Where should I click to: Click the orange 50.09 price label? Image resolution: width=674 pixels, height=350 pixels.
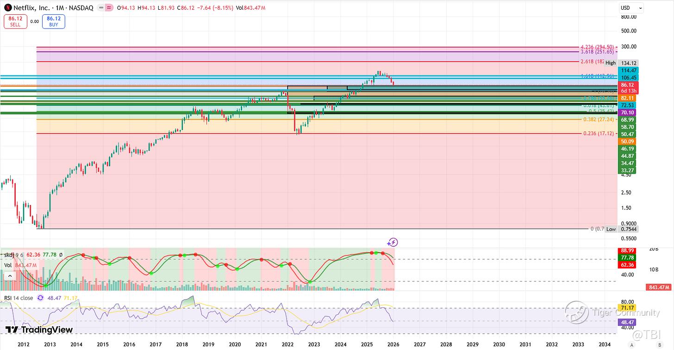point(627,141)
